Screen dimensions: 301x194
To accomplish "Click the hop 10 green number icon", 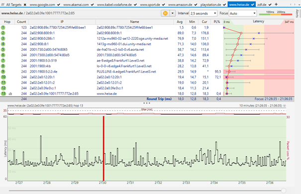I will pyautogui.click(x=3, y=77).
